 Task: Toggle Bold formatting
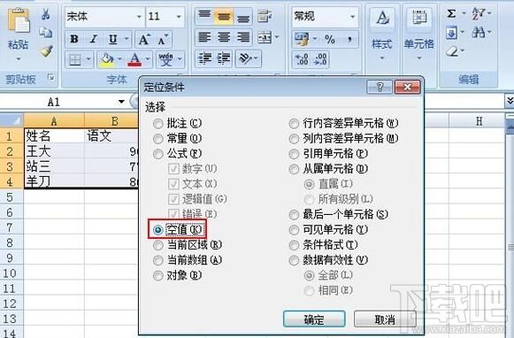tap(74, 39)
